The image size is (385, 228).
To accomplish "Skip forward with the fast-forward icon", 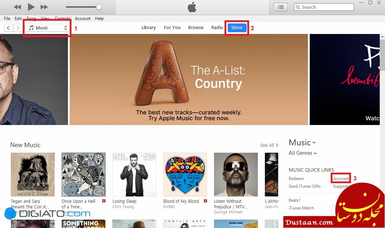I will (x=44, y=7).
